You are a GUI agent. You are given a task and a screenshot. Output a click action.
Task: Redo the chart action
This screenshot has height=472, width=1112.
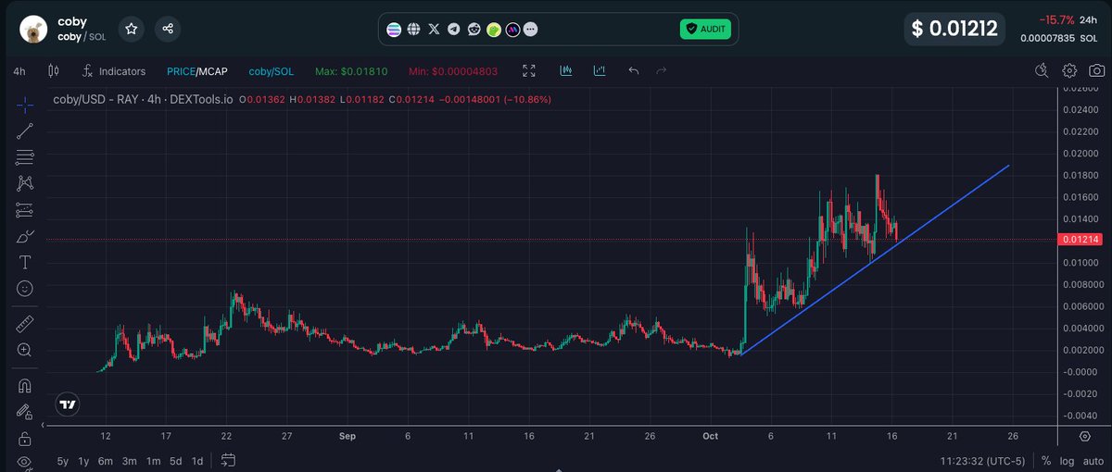pyautogui.click(x=662, y=70)
